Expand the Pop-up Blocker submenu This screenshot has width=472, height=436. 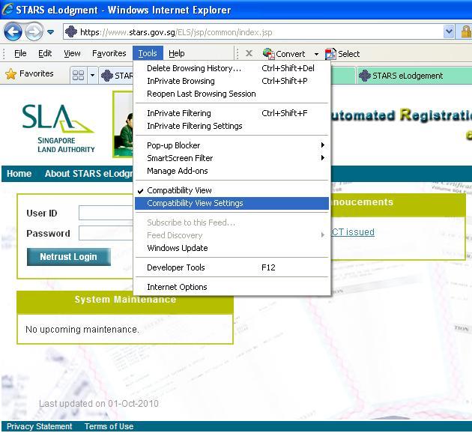pos(232,145)
